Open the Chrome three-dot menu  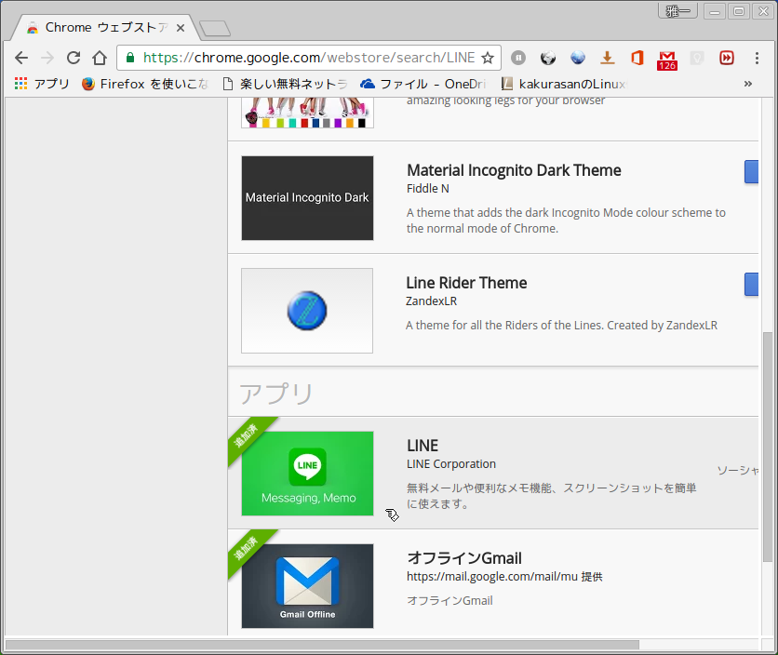(x=757, y=58)
